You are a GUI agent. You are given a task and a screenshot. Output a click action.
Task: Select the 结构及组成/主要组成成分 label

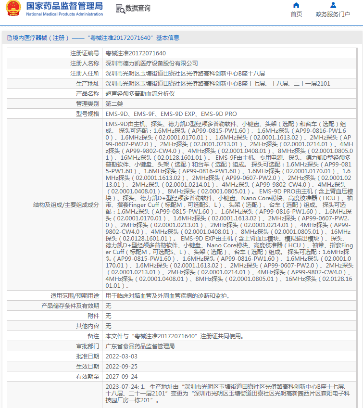coord(66,205)
